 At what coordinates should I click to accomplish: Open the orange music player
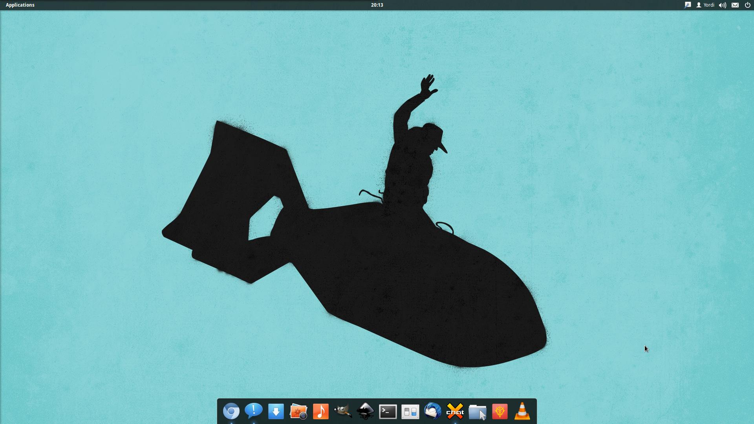(321, 411)
